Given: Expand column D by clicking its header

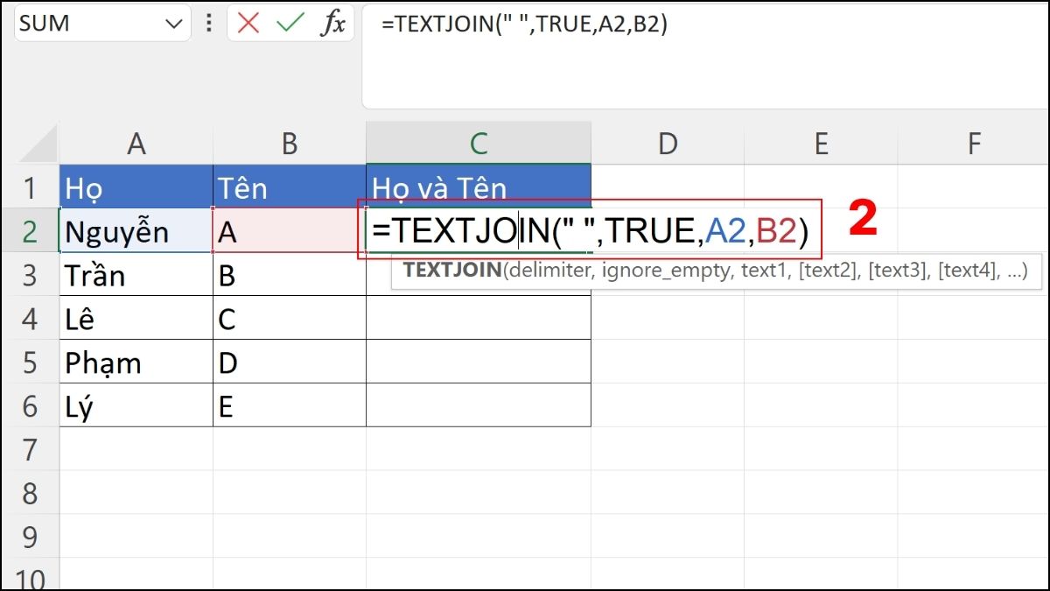Looking at the screenshot, I should coord(668,144).
